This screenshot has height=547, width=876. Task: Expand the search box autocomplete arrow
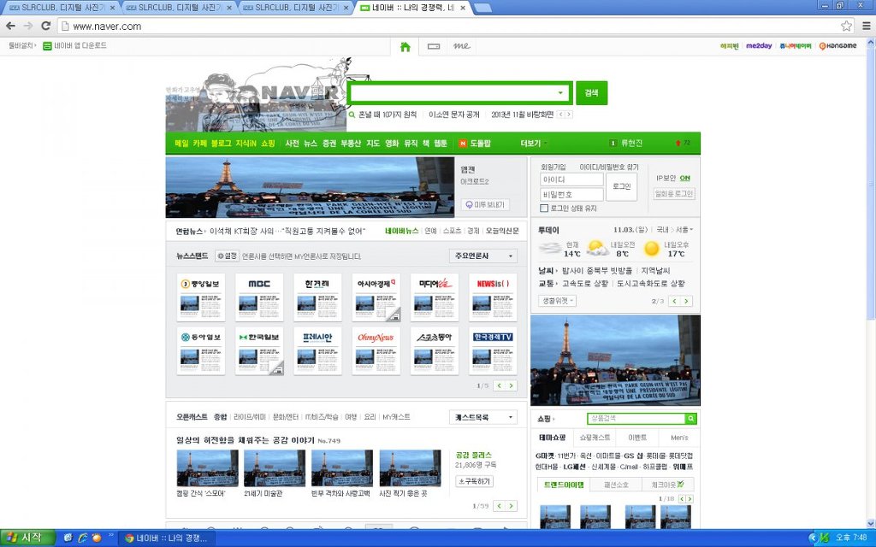coord(560,93)
